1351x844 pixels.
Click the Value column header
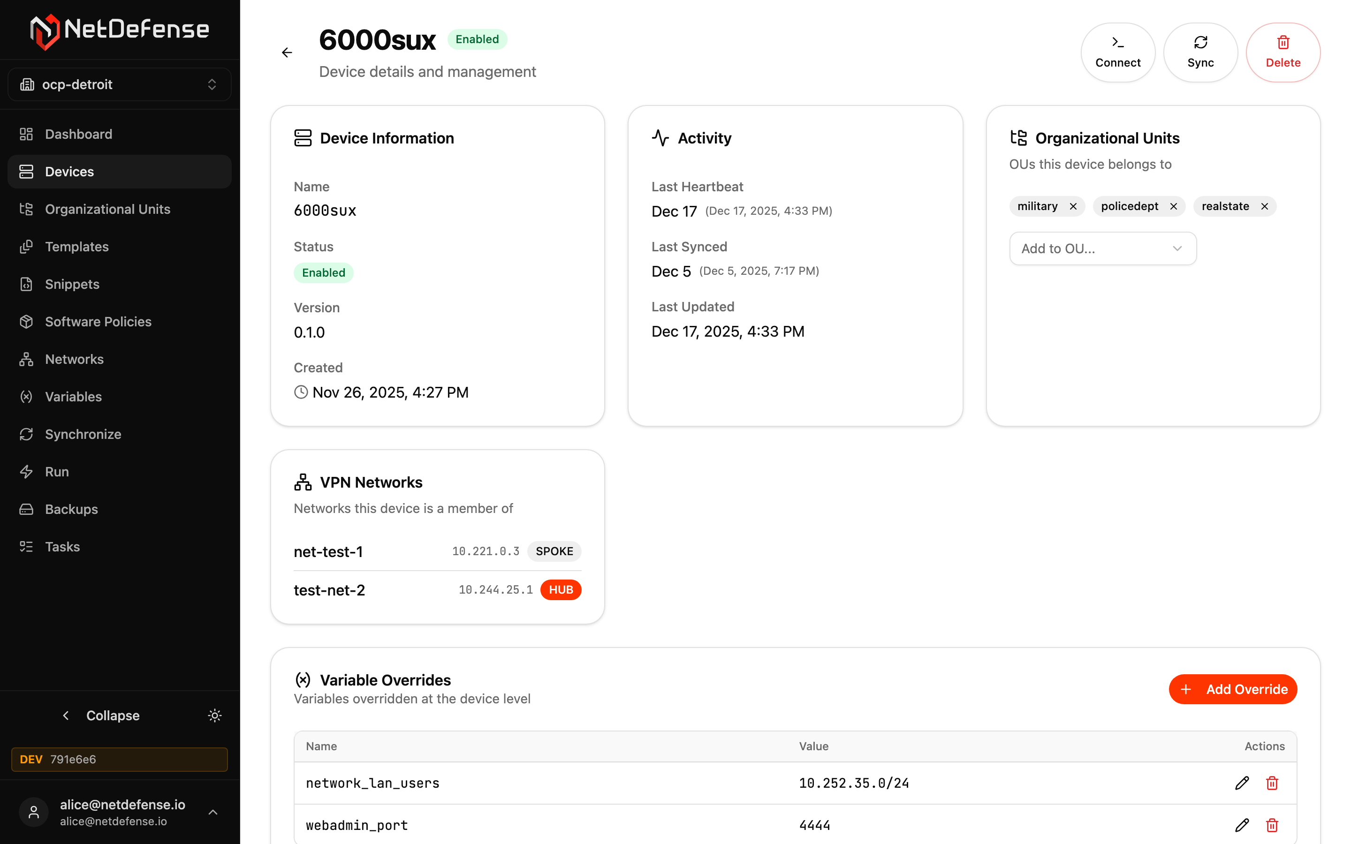pyautogui.click(x=813, y=746)
